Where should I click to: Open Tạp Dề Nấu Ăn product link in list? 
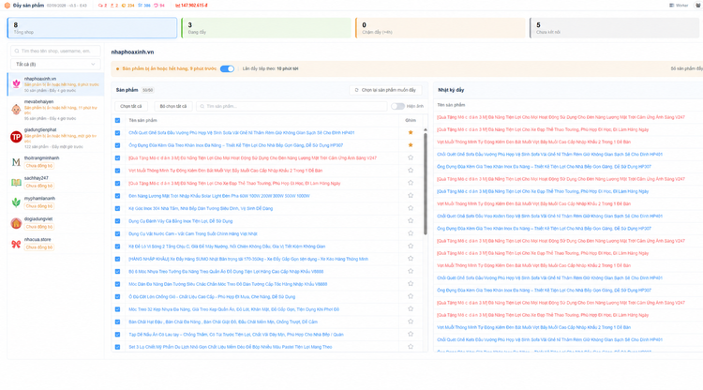point(236,335)
